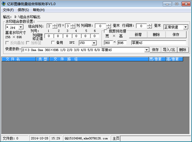Click the 新增 button
The image size is (192, 142).
coord(138,35)
